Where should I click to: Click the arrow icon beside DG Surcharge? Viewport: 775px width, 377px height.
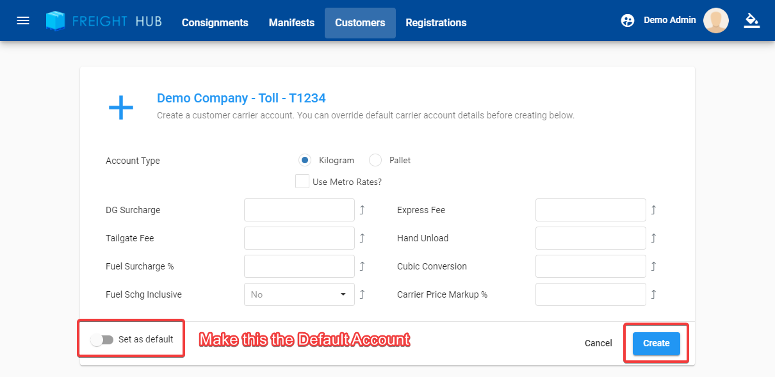click(x=362, y=210)
